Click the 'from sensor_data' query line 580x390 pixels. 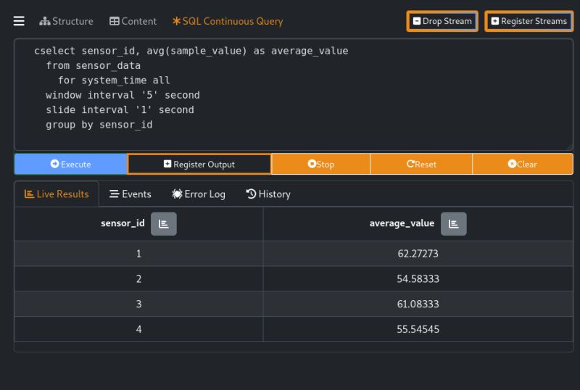tap(94, 65)
